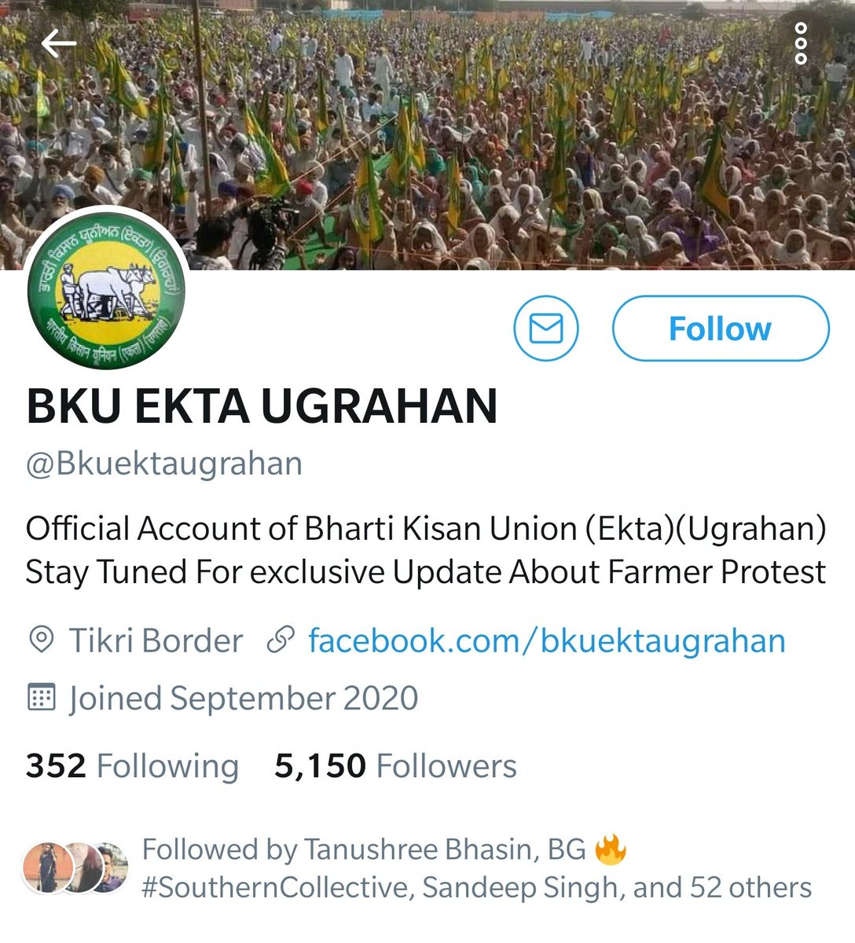View the 352 Following list

pyautogui.click(x=132, y=766)
